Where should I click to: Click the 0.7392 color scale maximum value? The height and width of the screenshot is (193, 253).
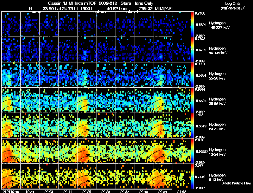point(200,39)
